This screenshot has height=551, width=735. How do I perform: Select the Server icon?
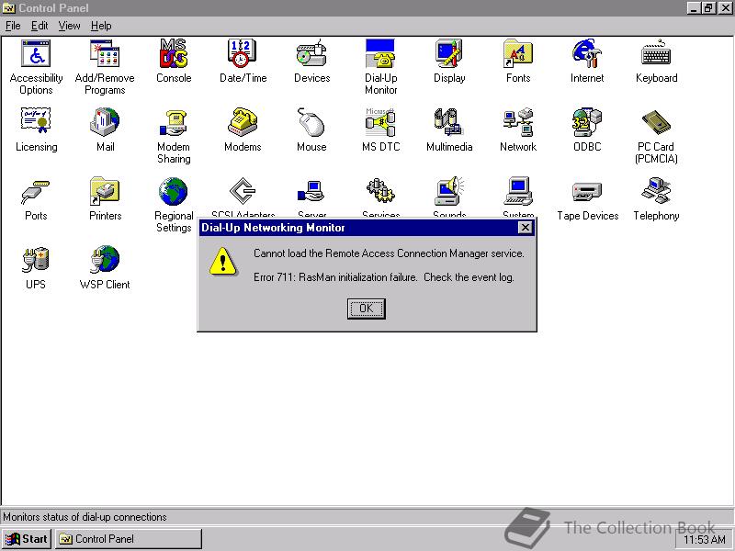click(311, 191)
